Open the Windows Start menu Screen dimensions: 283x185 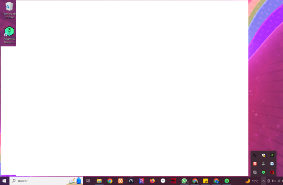point(4,181)
